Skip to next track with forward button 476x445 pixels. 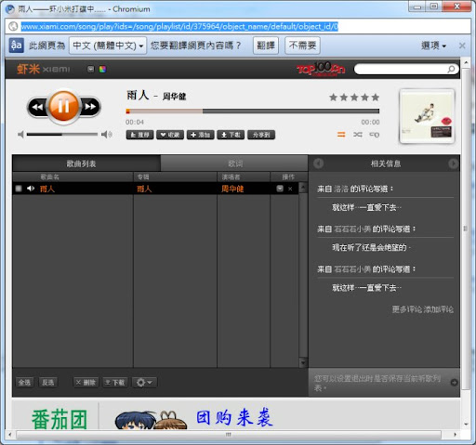pos(90,107)
